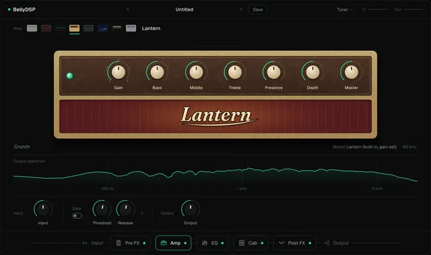Viewport: 431px width, 255px height.
Task: Click the Presence knob
Action: (x=274, y=72)
